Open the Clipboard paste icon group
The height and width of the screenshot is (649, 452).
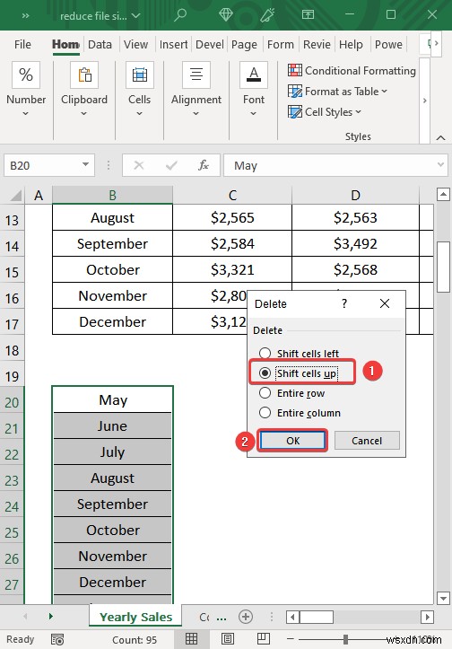click(x=84, y=75)
